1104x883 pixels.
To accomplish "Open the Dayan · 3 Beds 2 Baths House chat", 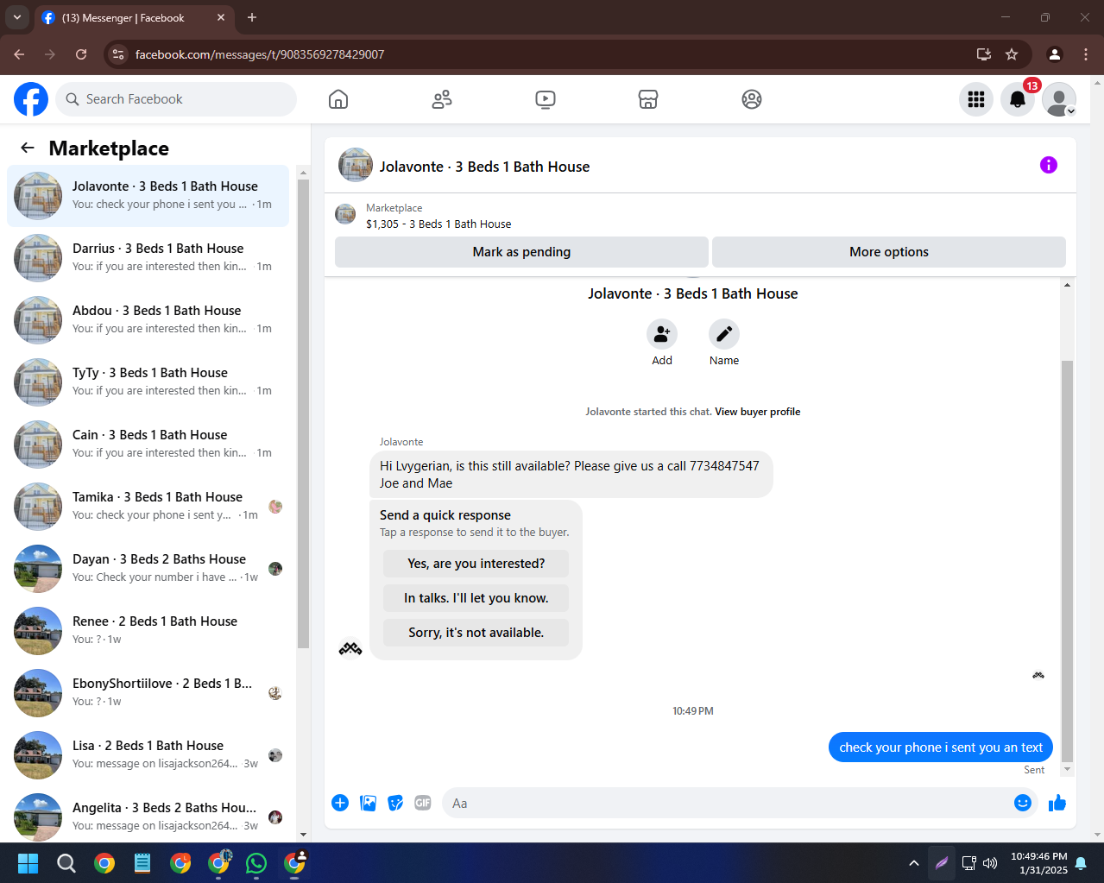I will 148,569.
